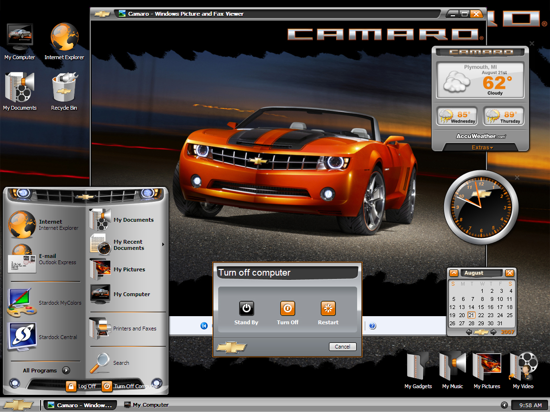Image resolution: width=550 pixels, height=412 pixels.
Task: Go to next month in calendar widget
Action: click(x=494, y=332)
